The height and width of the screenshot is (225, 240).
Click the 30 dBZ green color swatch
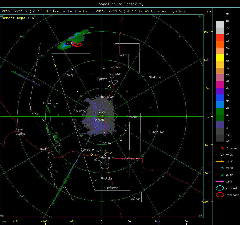(220, 111)
